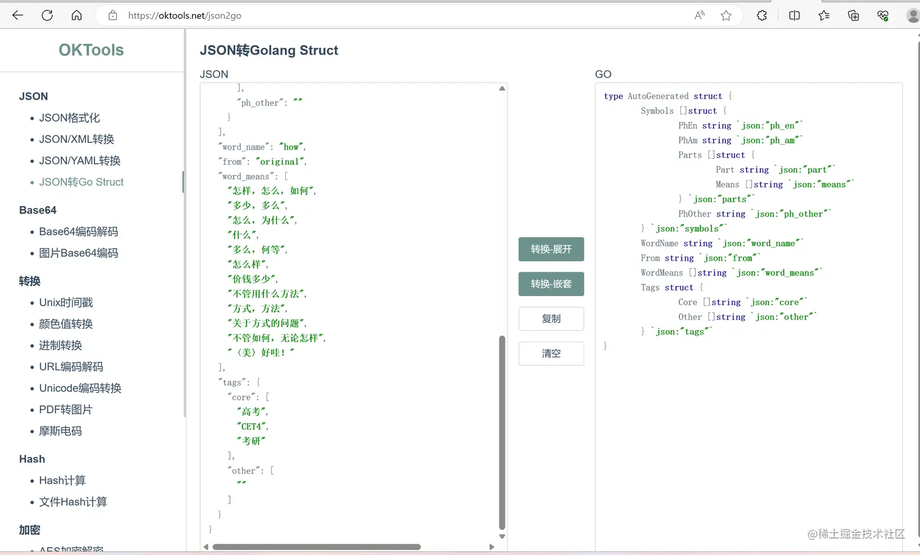The width and height of the screenshot is (920, 555).
Task: Click the browser back arrow
Action: point(18,15)
